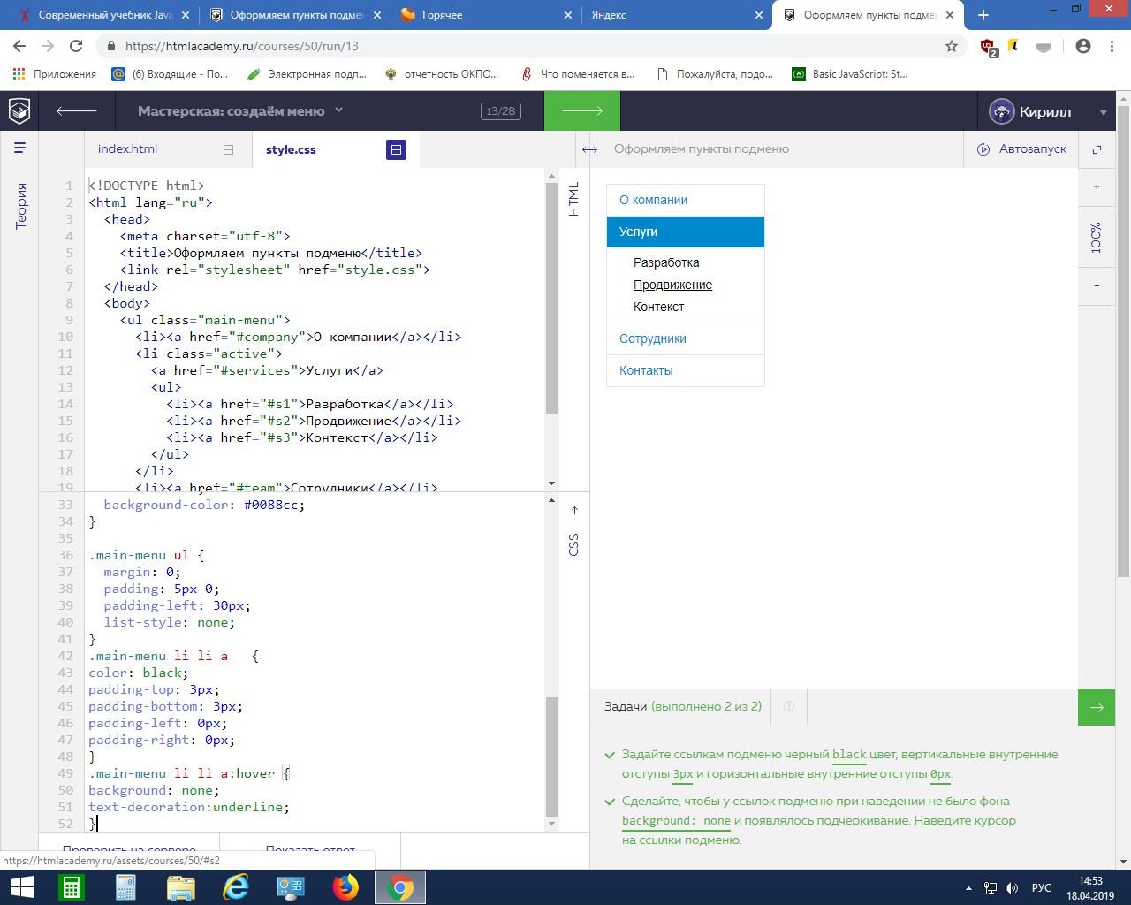1131x905 pixels.
Task: Click the HTML Academy shield logo
Action: (x=19, y=110)
